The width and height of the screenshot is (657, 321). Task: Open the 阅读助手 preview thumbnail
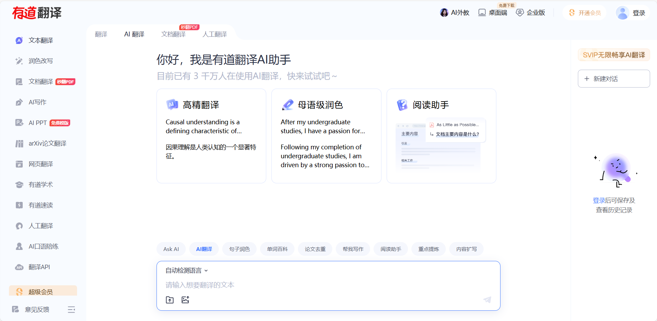click(x=441, y=145)
